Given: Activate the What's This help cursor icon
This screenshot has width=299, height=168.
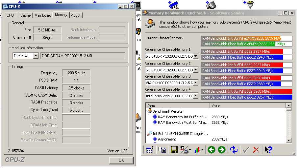Looking at the screenshot, I should [x=268, y=150].
